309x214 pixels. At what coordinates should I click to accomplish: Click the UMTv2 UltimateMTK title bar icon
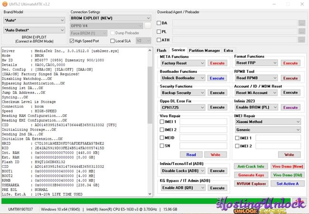point(4,3)
